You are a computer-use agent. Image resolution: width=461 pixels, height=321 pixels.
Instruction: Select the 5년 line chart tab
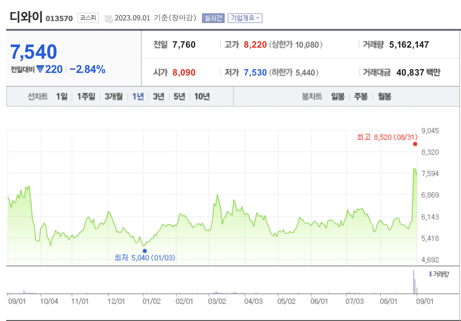pyautogui.click(x=179, y=96)
